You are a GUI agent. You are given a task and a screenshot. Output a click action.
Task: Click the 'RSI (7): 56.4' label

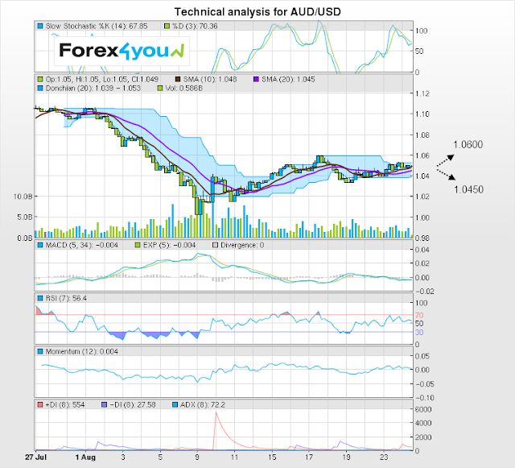click(66, 298)
